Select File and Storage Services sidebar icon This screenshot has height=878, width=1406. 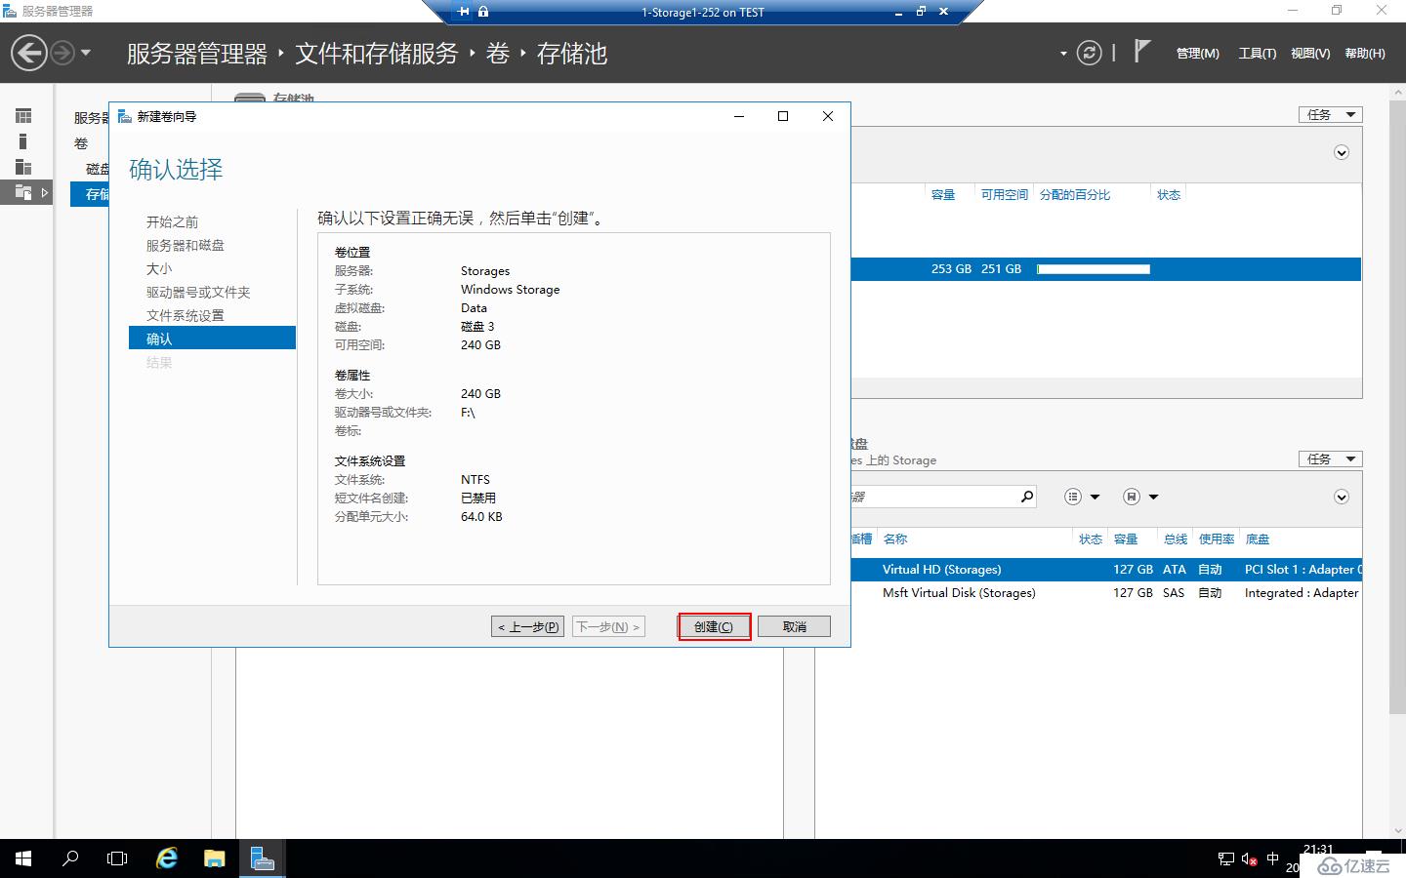[x=23, y=192]
